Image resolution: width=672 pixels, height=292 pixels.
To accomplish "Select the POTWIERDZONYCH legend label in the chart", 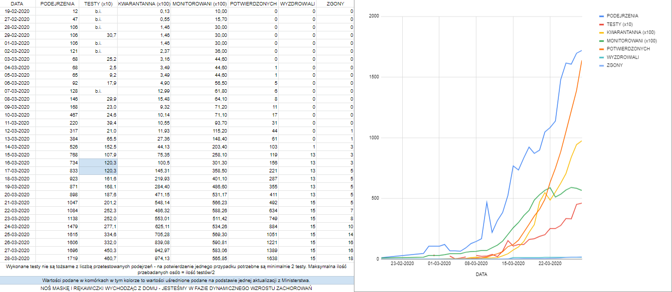I will (628, 49).
